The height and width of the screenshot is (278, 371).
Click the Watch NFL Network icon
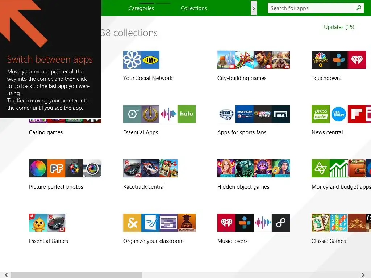tap(245, 114)
